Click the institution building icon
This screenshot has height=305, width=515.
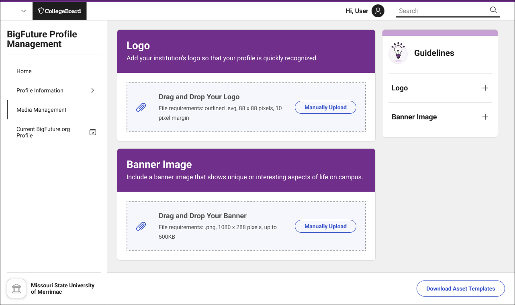[16, 289]
